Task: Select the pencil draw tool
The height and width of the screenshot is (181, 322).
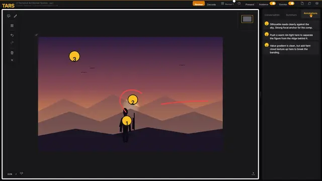Action: [16, 16]
